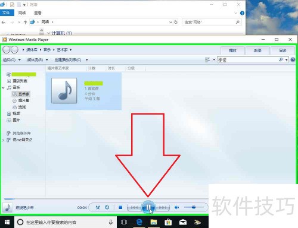Screen dimensions: 298x228
Task: Click the playback seek bar
Action: tap(105, 198)
